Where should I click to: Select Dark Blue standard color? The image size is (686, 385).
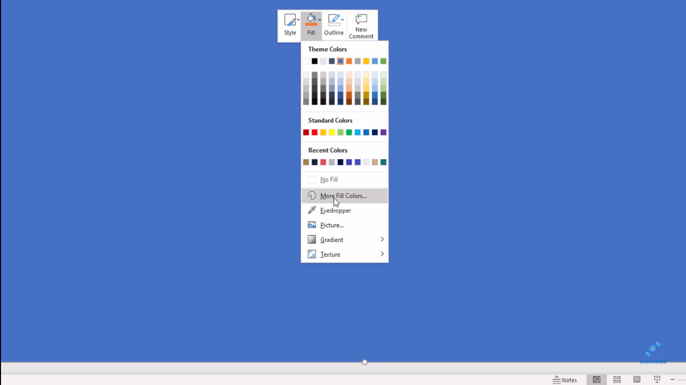(375, 132)
